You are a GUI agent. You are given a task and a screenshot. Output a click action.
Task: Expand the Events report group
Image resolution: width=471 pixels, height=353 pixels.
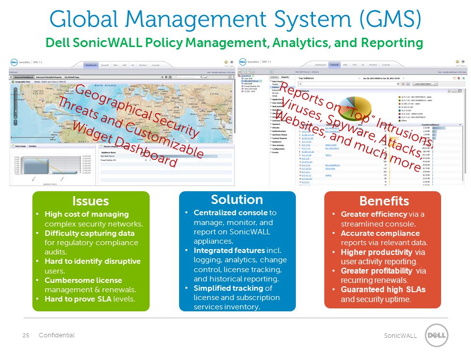coord(271,152)
